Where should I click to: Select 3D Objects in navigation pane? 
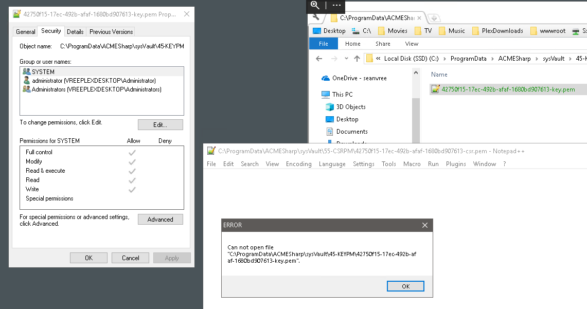coord(346,107)
